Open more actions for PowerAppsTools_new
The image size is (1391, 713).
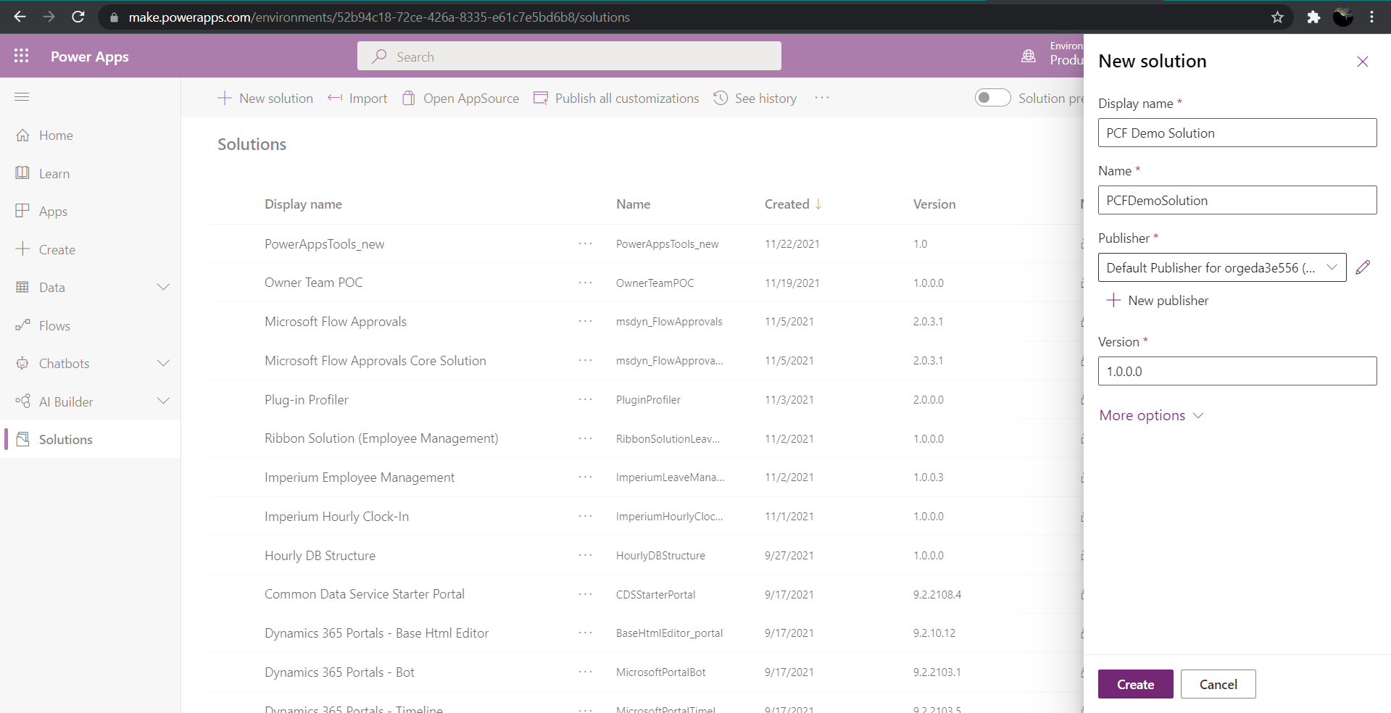tap(586, 243)
